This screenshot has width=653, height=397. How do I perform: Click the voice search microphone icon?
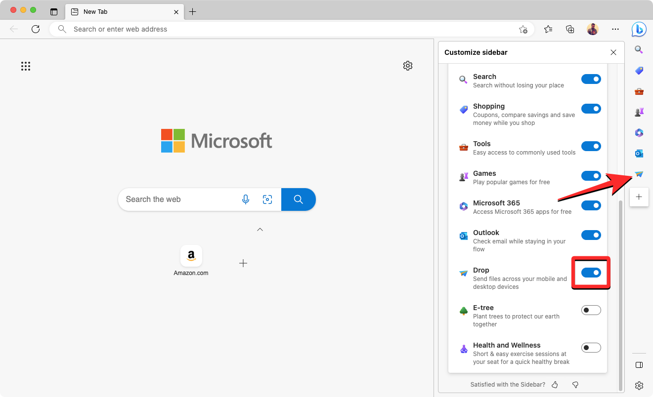coord(246,199)
